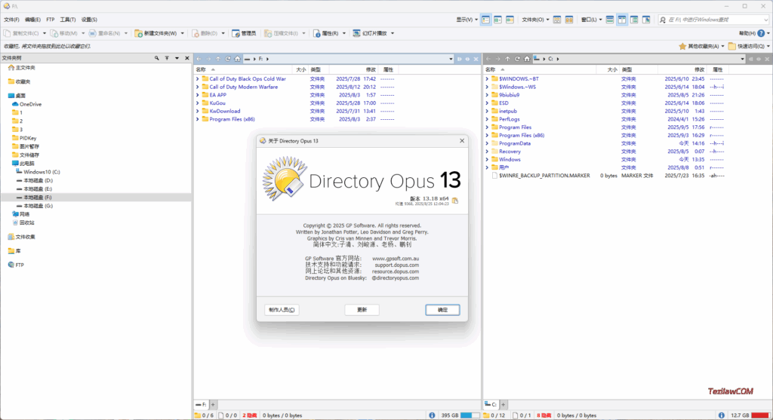Add a new tab in the C: pane
The width and height of the screenshot is (773, 420).
504,405
